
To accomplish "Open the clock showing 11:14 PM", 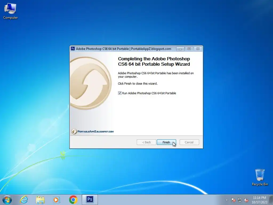I will 259,200.
